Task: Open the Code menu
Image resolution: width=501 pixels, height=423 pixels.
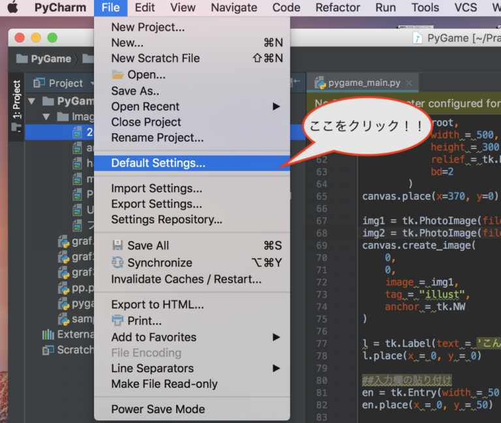Action: coord(286,7)
